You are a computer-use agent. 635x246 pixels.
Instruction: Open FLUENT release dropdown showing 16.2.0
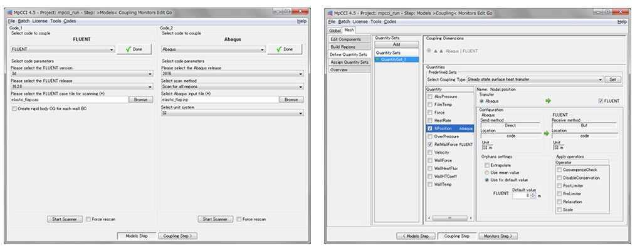[82, 86]
